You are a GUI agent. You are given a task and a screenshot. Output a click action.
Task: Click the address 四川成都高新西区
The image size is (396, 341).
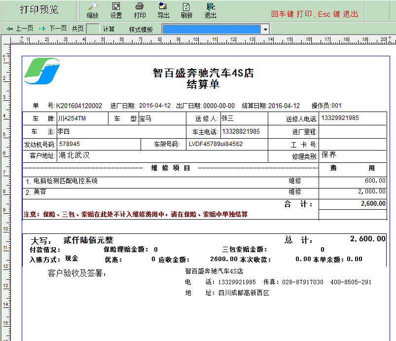pyautogui.click(x=244, y=293)
